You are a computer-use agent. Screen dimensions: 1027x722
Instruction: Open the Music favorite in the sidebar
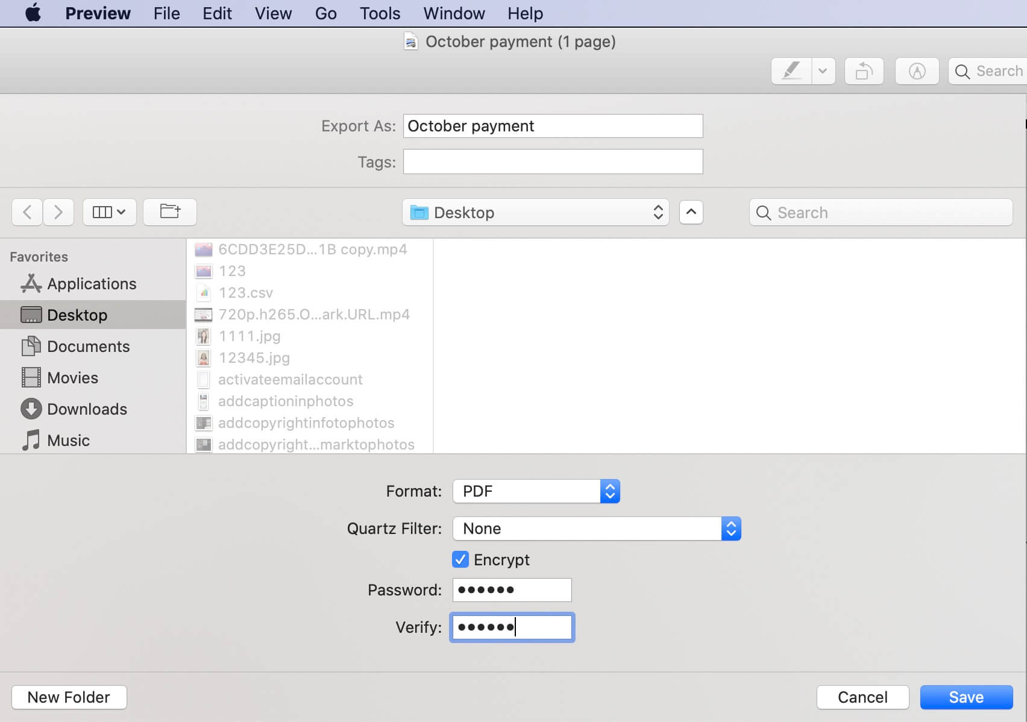[x=68, y=440]
